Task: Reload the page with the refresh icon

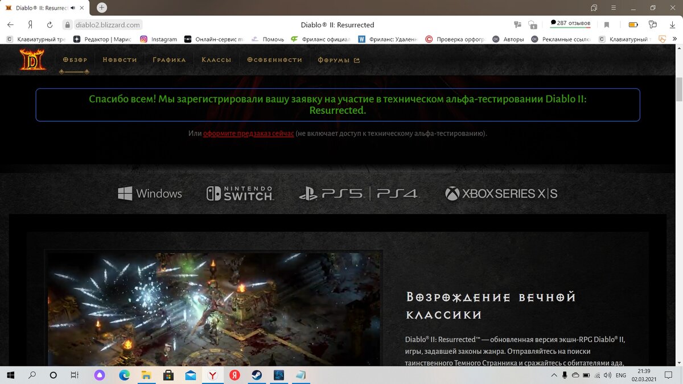Action: tap(50, 25)
